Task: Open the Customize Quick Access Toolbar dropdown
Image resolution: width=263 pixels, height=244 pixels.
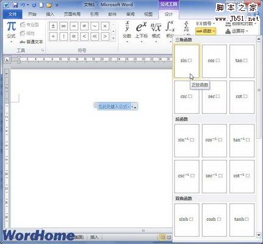Action: pyautogui.click(x=57, y=5)
